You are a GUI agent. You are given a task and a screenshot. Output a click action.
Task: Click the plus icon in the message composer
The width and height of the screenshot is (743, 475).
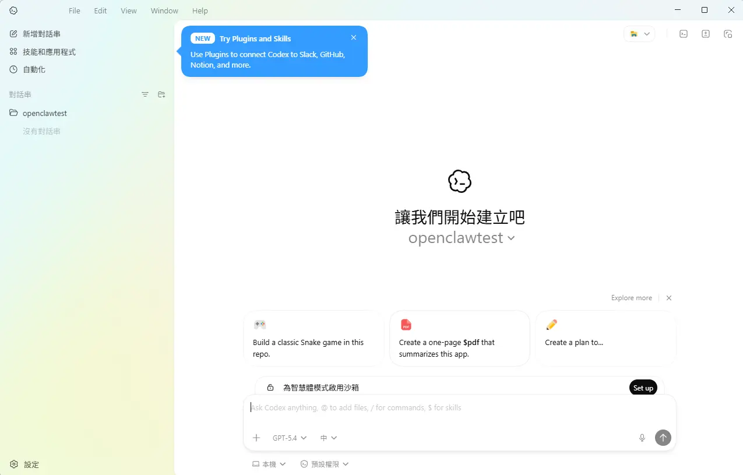256,438
